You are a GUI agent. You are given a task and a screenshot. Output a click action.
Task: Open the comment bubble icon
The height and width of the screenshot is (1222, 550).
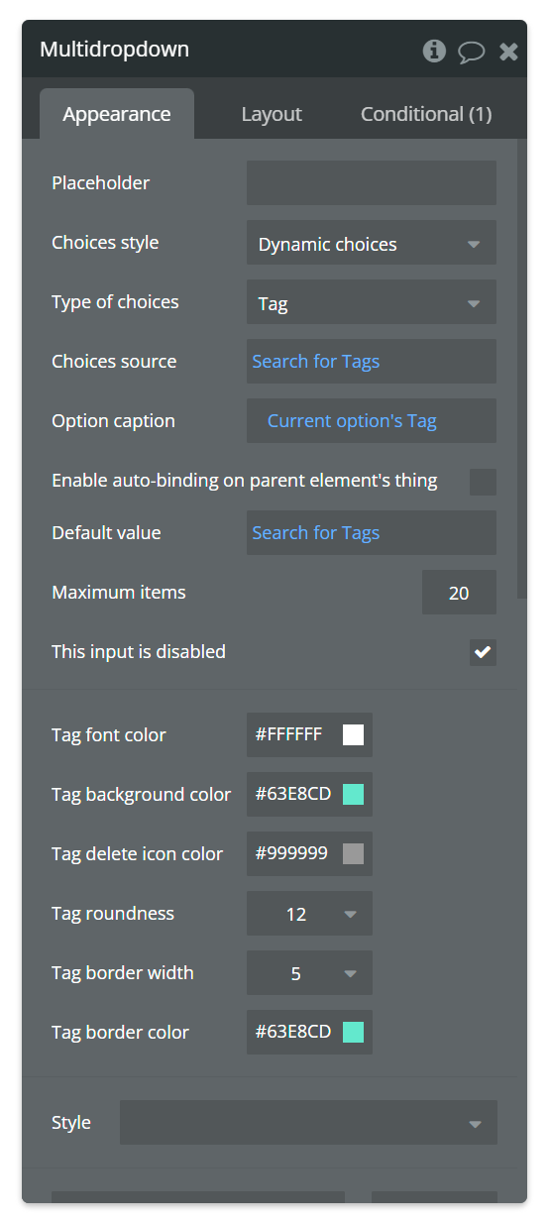coord(472,52)
